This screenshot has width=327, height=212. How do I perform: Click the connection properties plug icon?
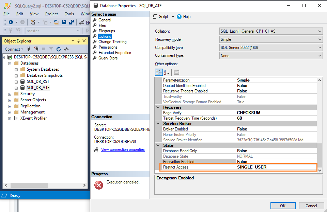pyautogui.click(x=96, y=150)
